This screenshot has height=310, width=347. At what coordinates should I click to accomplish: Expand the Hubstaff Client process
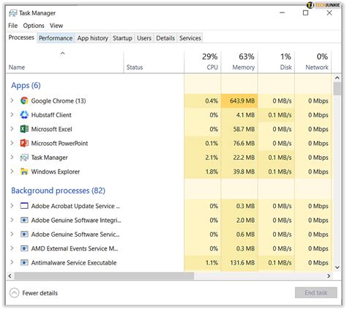[x=12, y=114]
